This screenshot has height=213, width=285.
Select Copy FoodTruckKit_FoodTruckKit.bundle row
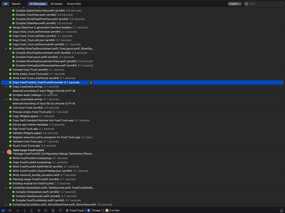click(x=142, y=82)
